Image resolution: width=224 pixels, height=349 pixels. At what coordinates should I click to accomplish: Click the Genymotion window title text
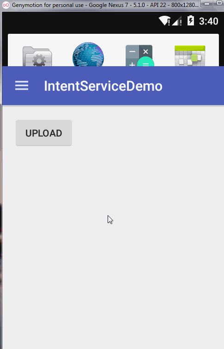[x=105, y=5]
